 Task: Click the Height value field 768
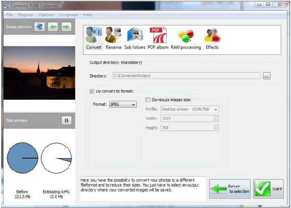187,128
